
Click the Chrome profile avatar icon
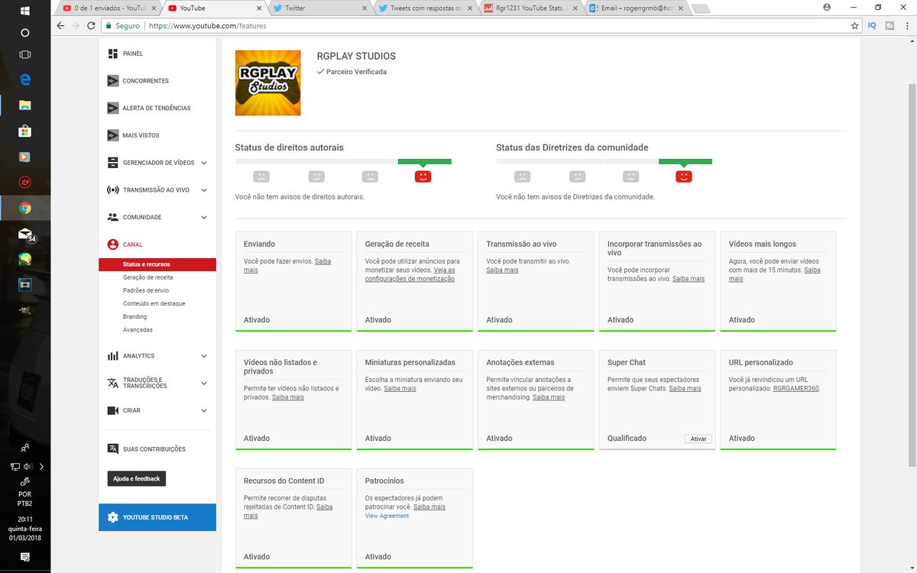[x=827, y=7]
